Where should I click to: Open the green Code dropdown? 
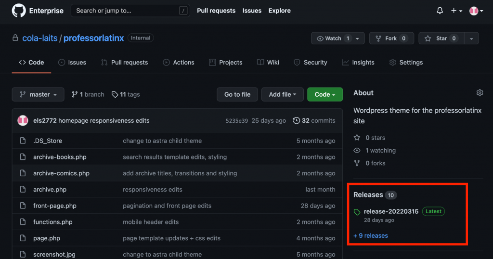tap(325, 94)
